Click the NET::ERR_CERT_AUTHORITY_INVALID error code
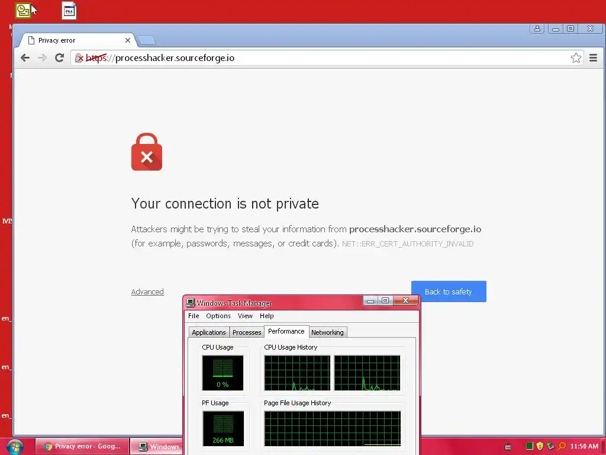 tap(407, 243)
